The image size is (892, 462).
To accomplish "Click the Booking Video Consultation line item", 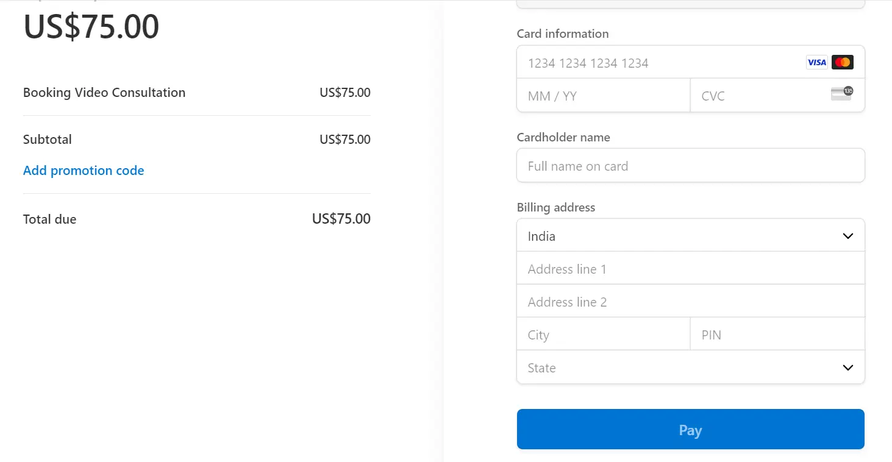I will click(104, 93).
